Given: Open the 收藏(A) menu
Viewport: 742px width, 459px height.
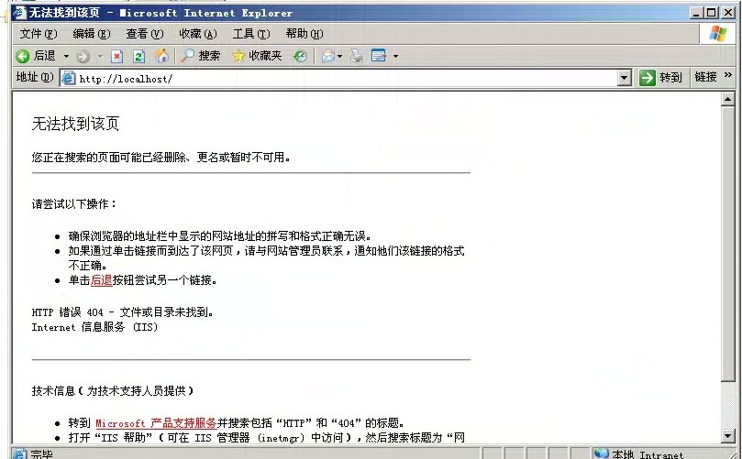Looking at the screenshot, I should click(198, 34).
